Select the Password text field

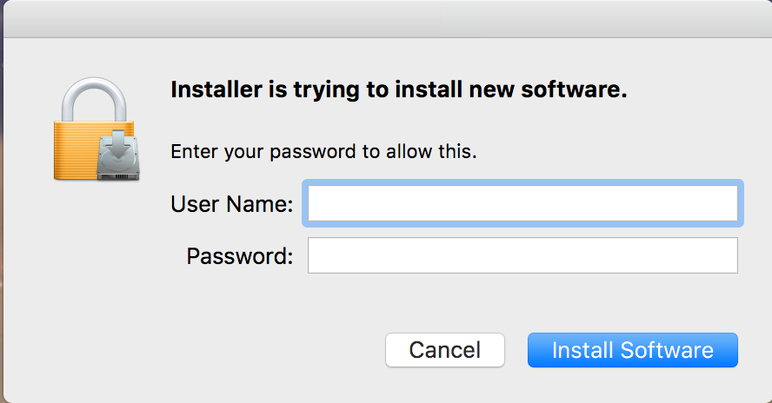pos(522,255)
